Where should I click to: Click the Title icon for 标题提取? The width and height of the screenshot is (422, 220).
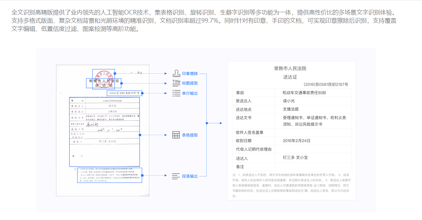click(176, 83)
